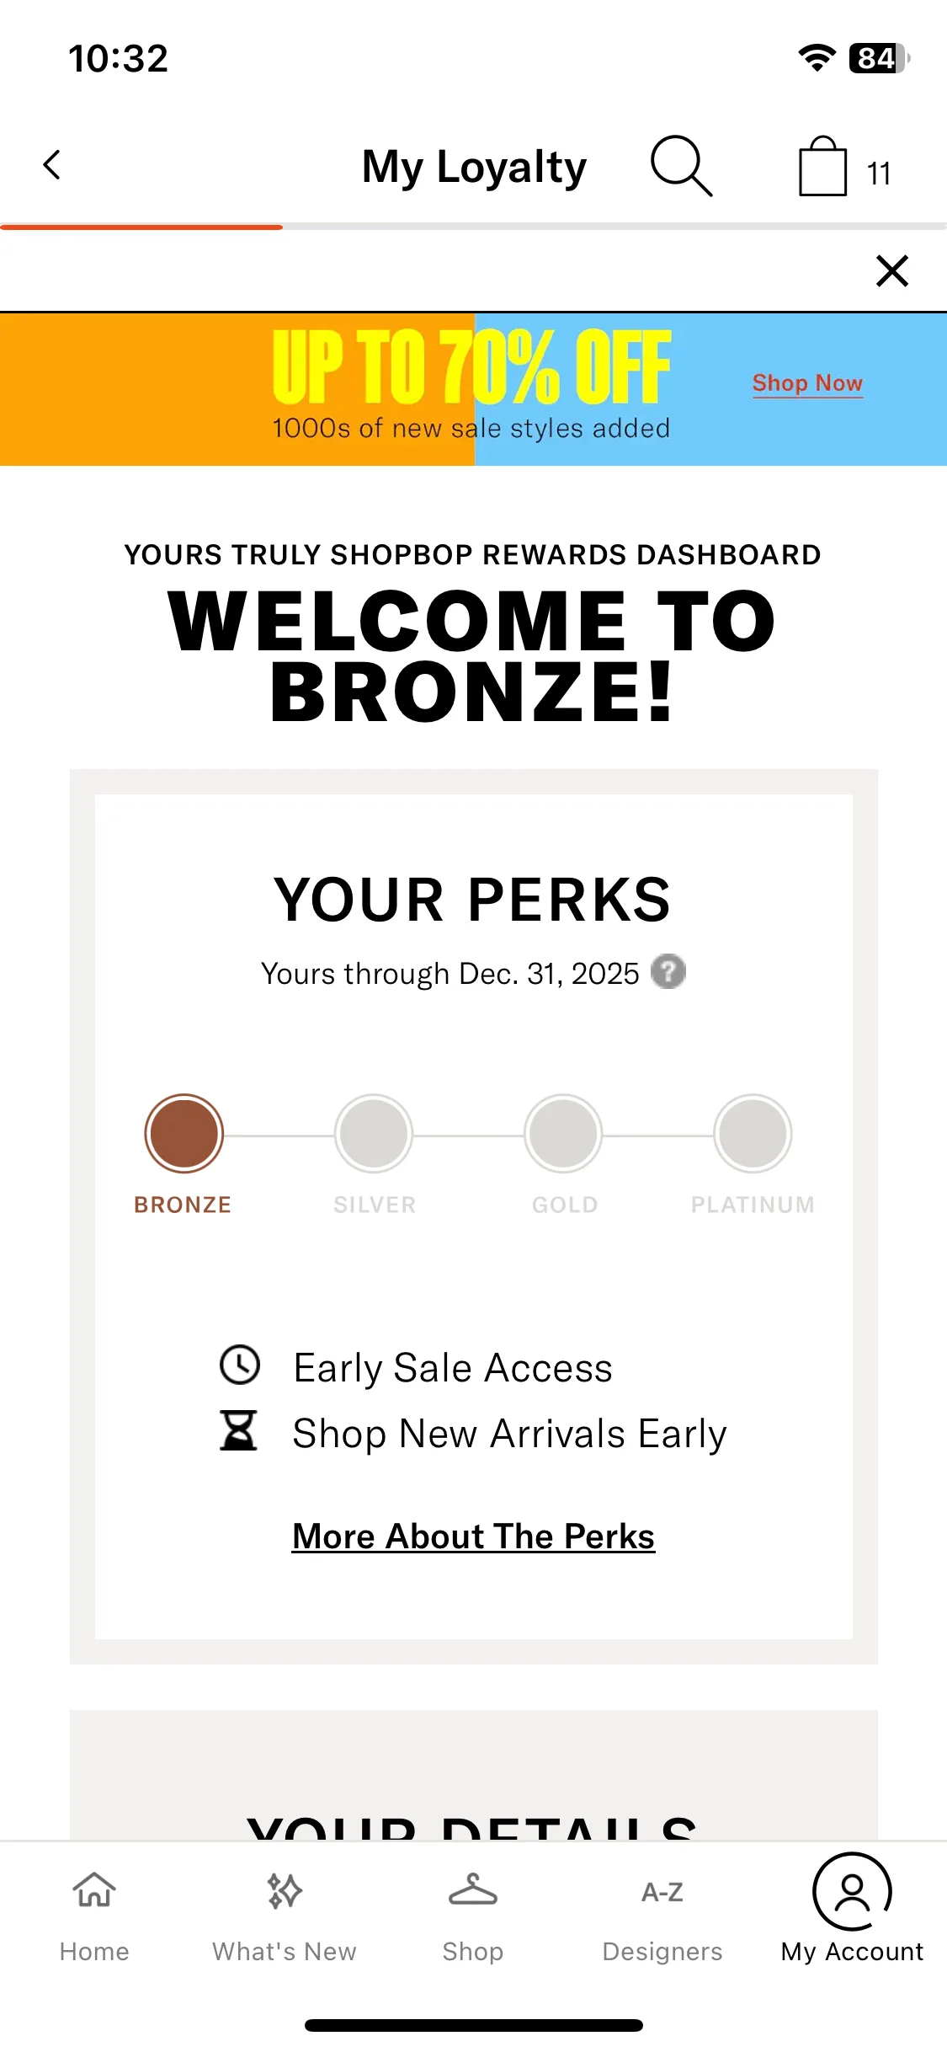
Task: Open the My Account tab
Action: click(852, 1910)
